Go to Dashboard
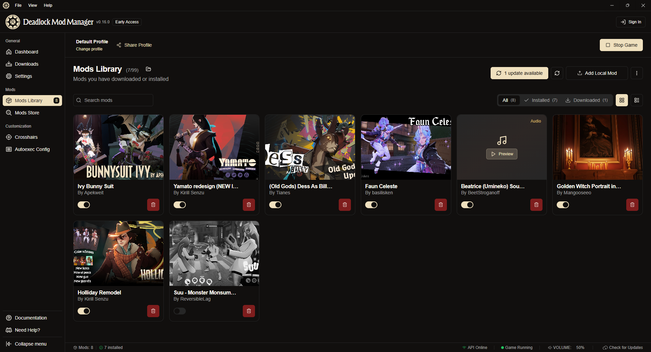Image resolution: width=651 pixels, height=352 pixels. (32, 52)
